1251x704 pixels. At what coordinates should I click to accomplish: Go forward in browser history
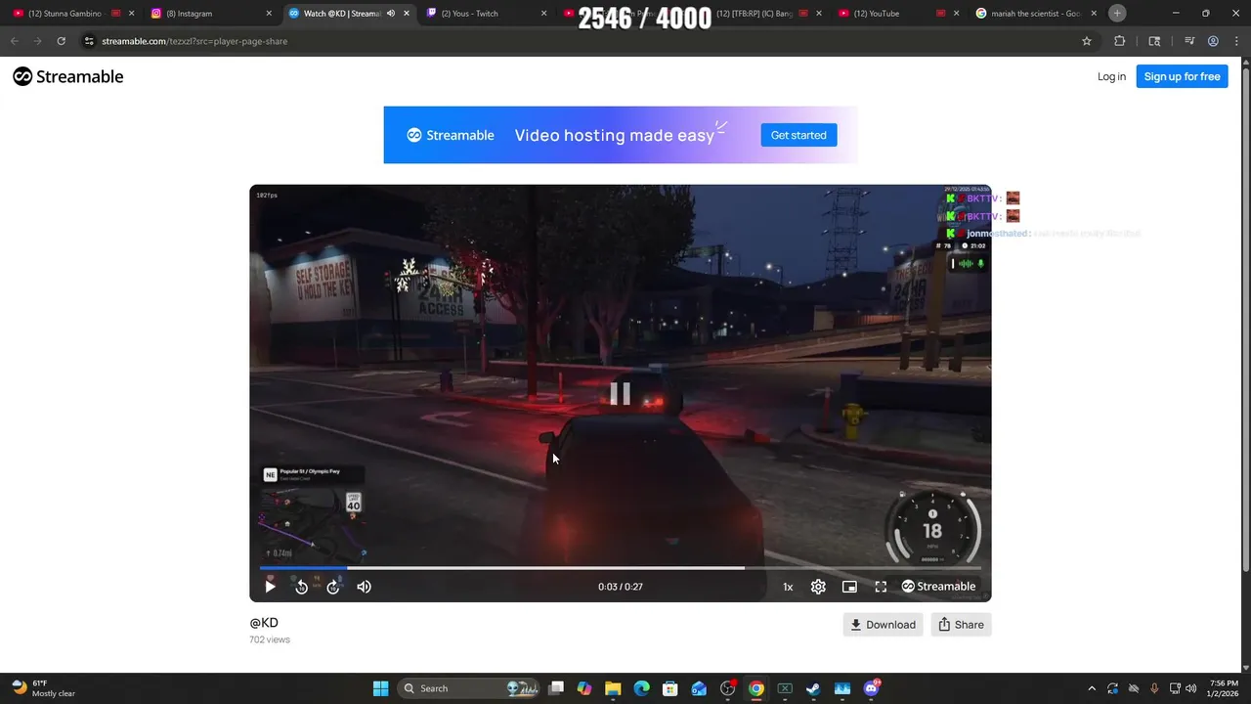coord(37,41)
